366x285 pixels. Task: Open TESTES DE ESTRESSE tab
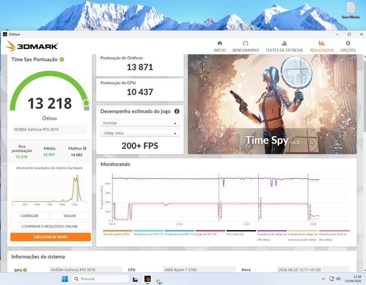(284, 46)
